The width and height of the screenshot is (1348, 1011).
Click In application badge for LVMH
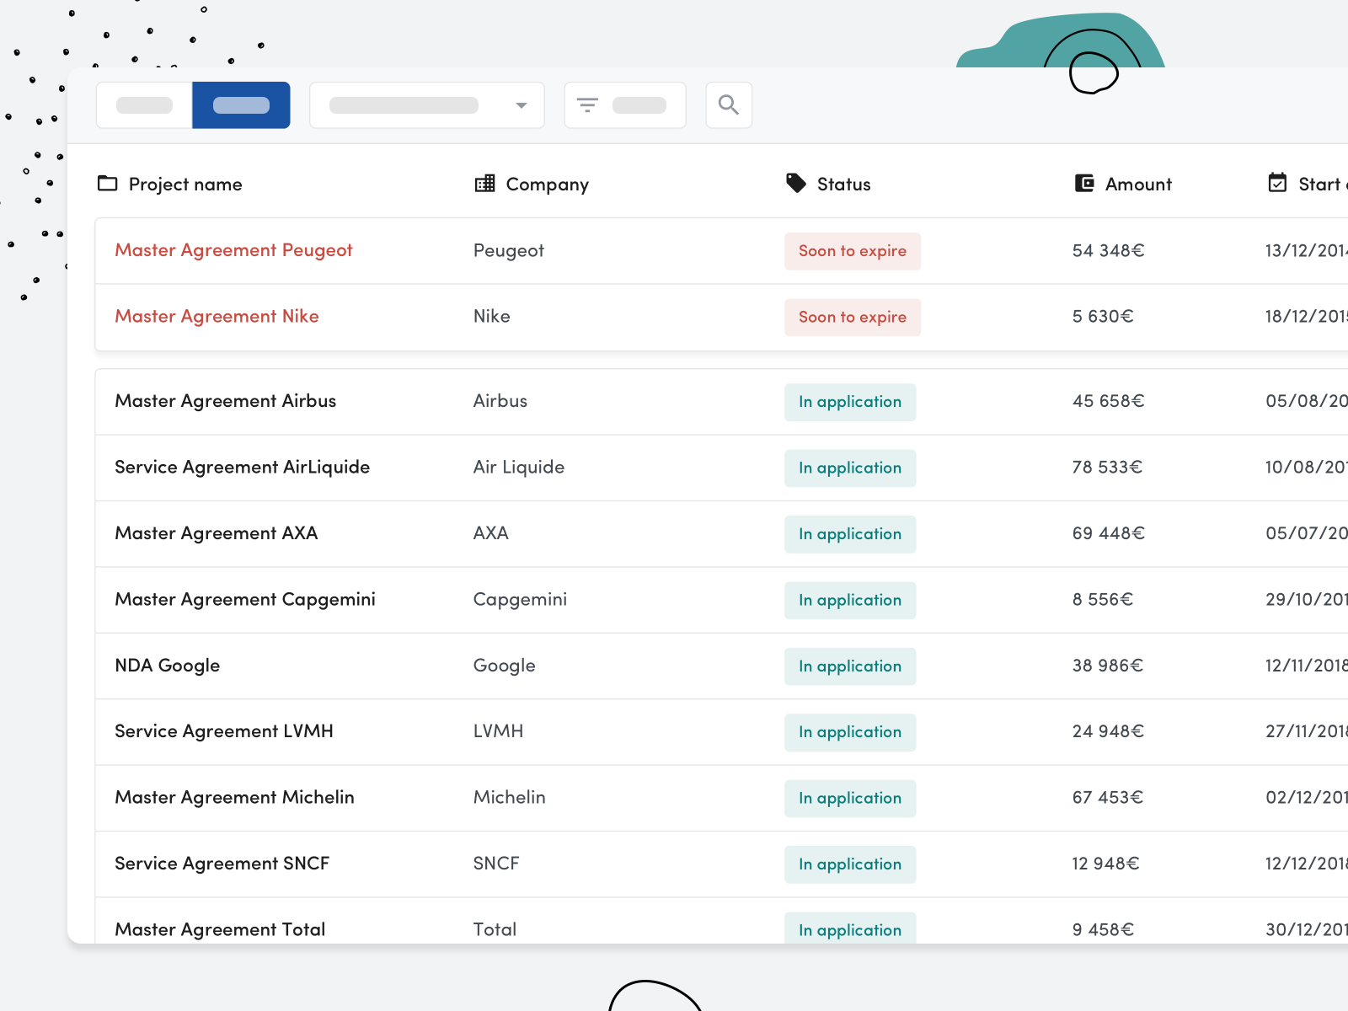click(x=850, y=733)
